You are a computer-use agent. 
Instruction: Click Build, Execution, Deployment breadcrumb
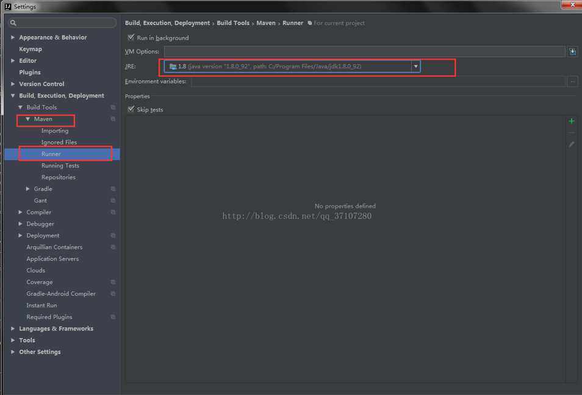(x=167, y=23)
